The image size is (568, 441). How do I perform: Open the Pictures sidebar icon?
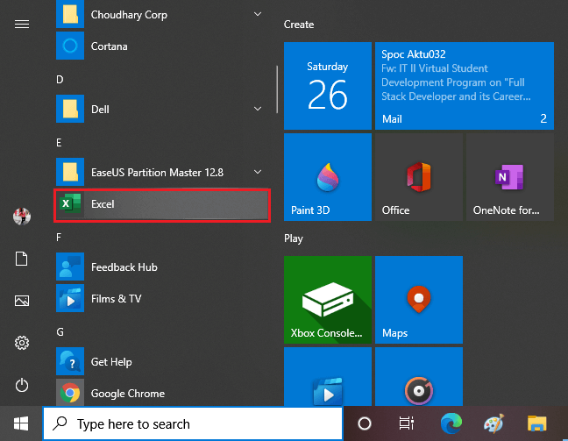[22, 301]
